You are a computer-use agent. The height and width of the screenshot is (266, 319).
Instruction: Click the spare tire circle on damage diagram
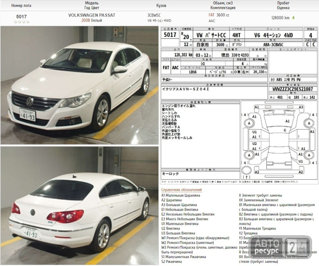(x=247, y=170)
